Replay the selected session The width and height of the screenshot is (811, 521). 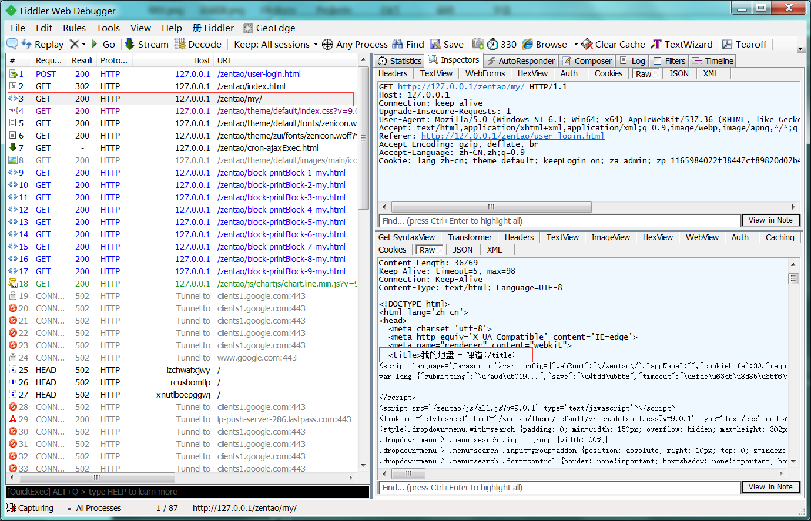pos(42,44)
